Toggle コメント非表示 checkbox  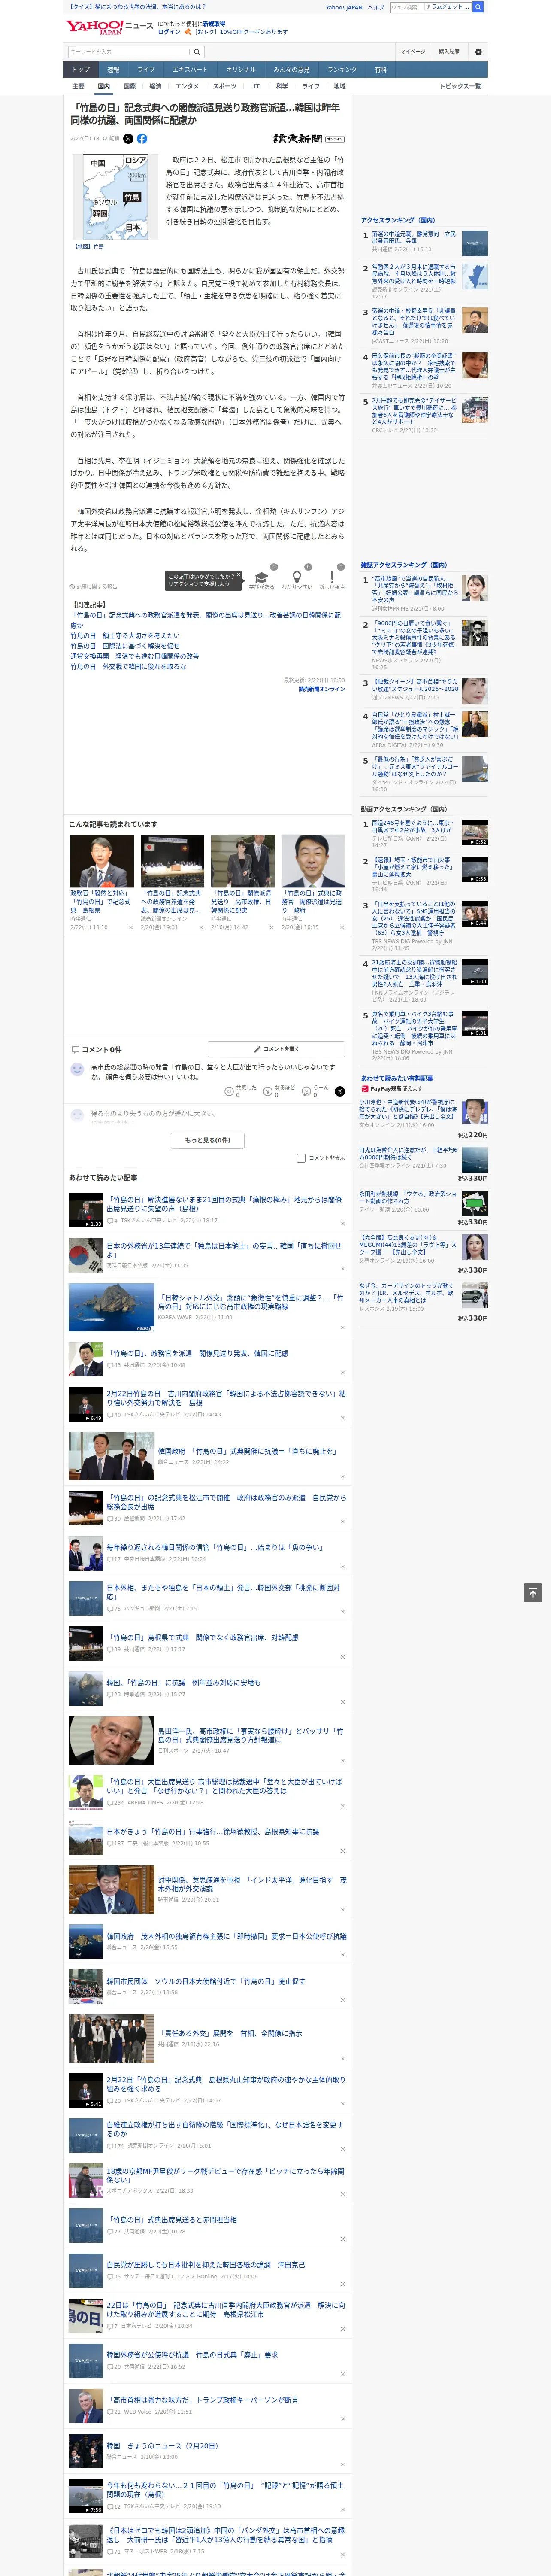click(x=301, y=1158)
